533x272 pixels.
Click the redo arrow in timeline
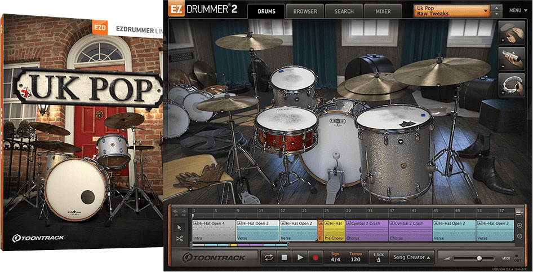tap(184, 213)
